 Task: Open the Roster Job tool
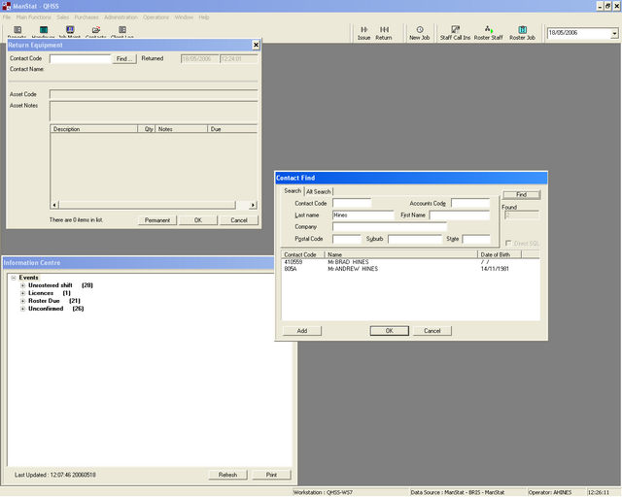pos(523,33)
